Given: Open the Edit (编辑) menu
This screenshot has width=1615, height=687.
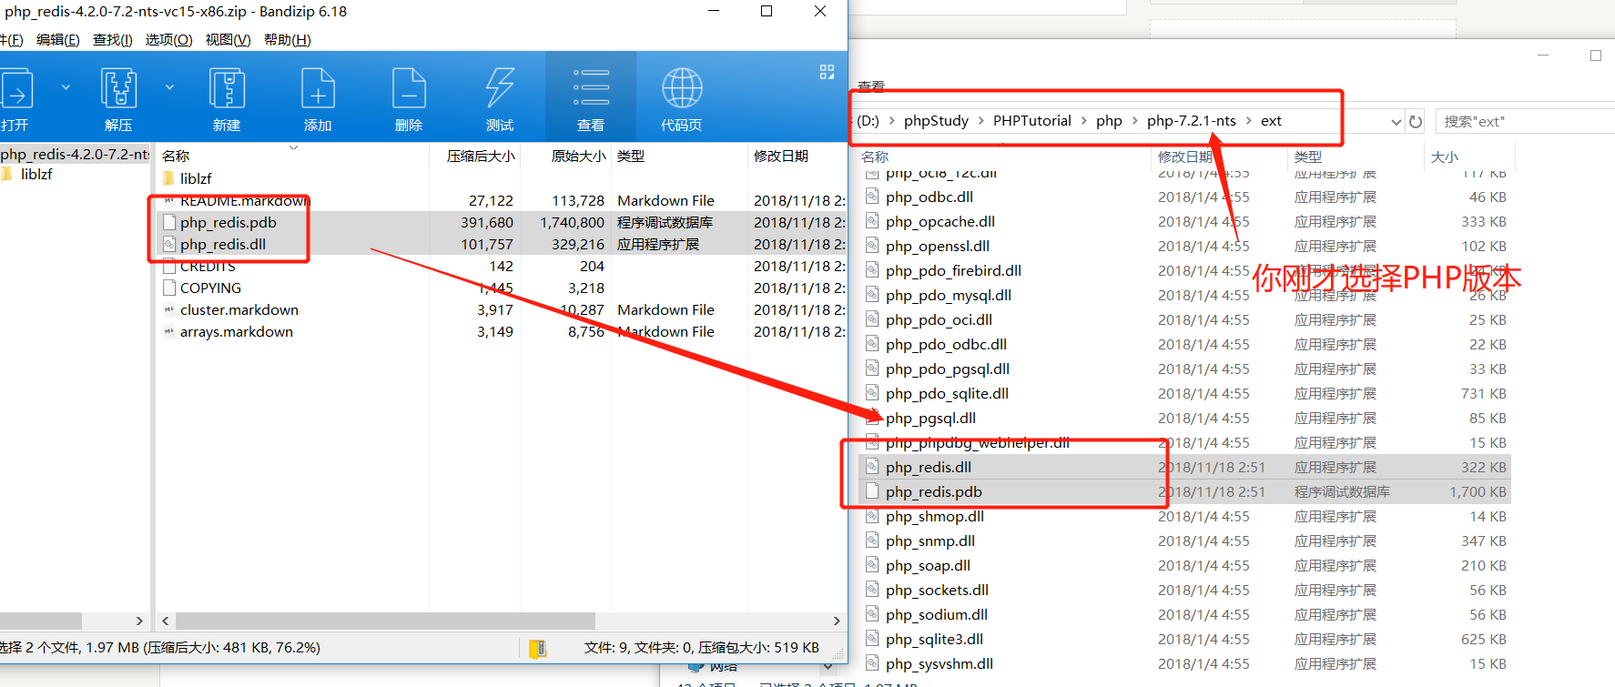Looking at the screenshot, I should pyautogui.click(x=57, y=39).
